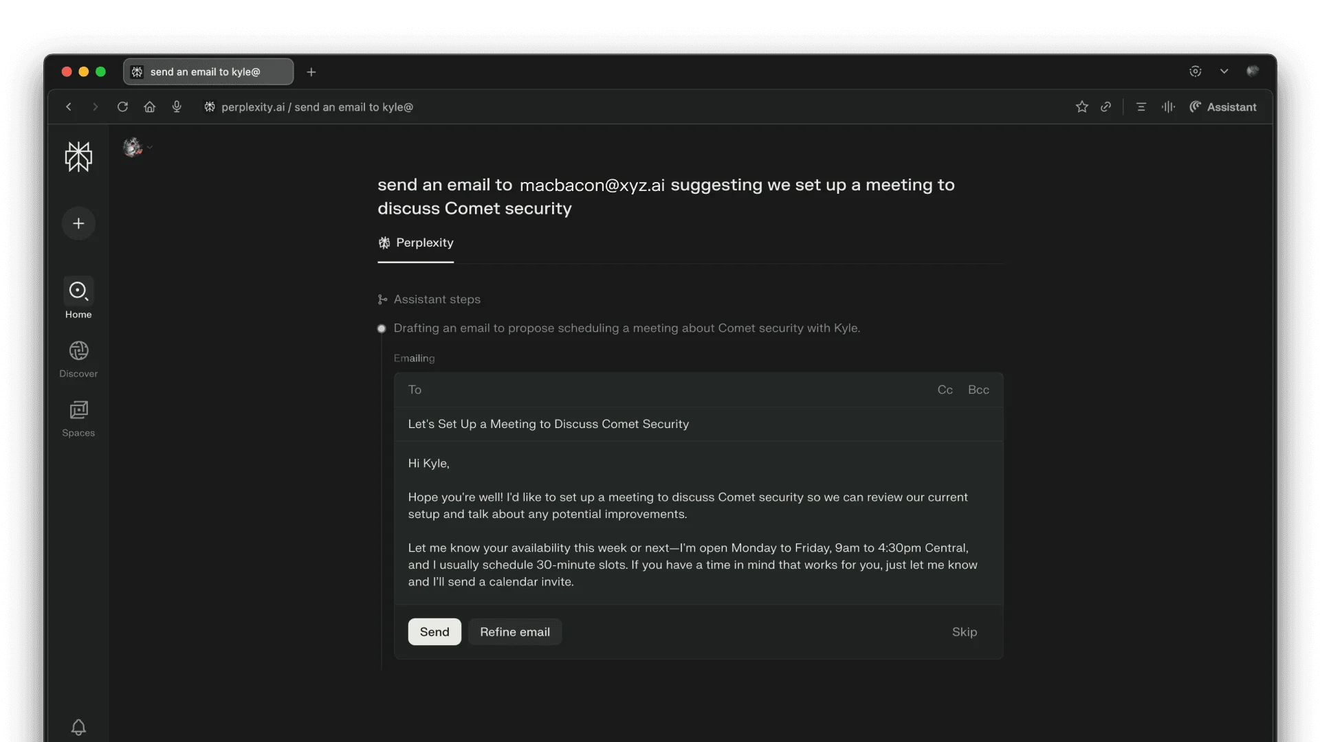This screenshot has width=1320, height=742.
Task: Click the query heading mentioning macbacon@xyz.ai
Action: (x=666, y=196)
